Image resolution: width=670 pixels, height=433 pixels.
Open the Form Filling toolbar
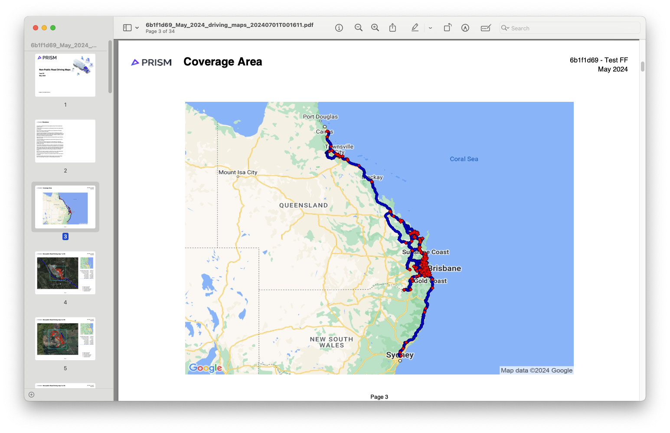[486, 28]
